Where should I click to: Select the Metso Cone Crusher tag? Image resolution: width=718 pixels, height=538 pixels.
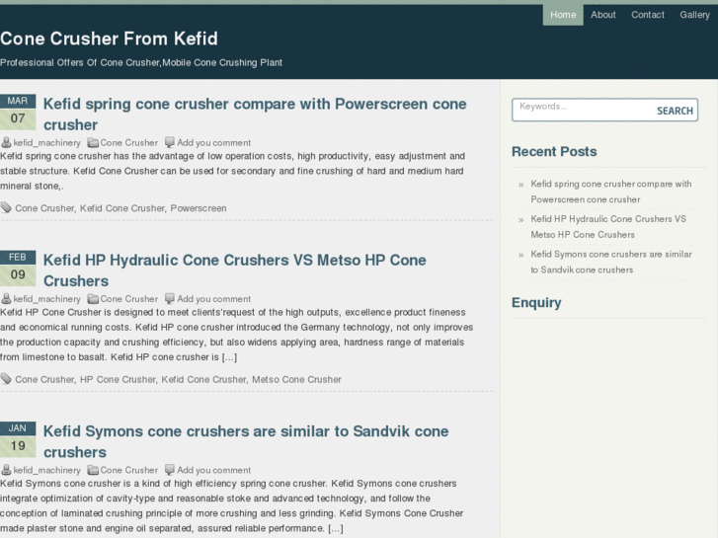(296, 379)
